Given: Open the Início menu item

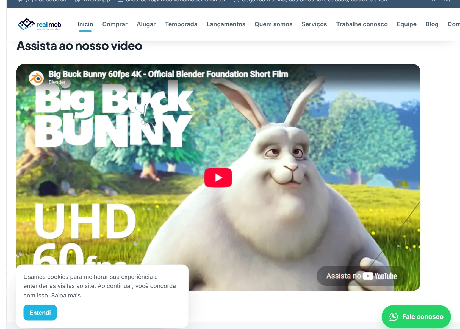Looking at the screenshot, I should tap(85, 24).
